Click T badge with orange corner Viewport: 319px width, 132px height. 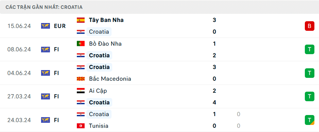tap(309, 120)
